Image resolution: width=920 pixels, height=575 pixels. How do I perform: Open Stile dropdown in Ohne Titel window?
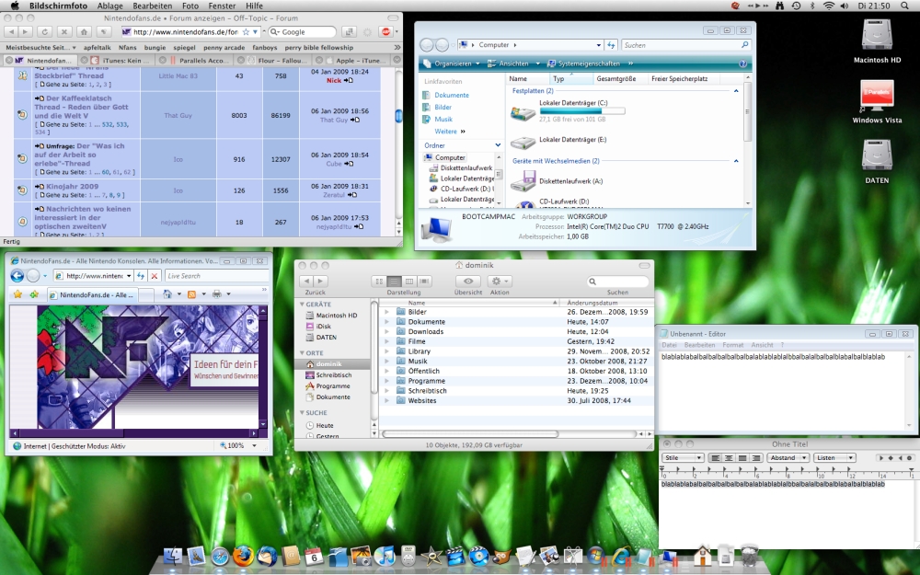click(683, 457)
